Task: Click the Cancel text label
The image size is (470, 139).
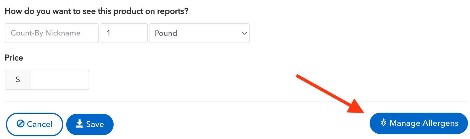Action: pos(40,124)
